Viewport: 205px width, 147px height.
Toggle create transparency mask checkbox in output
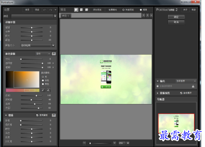pyautogui.click(x=158, y=86)
